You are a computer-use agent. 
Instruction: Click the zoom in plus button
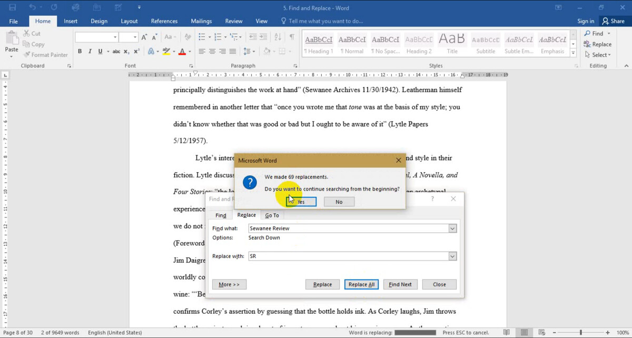click(x=608, y=333)
